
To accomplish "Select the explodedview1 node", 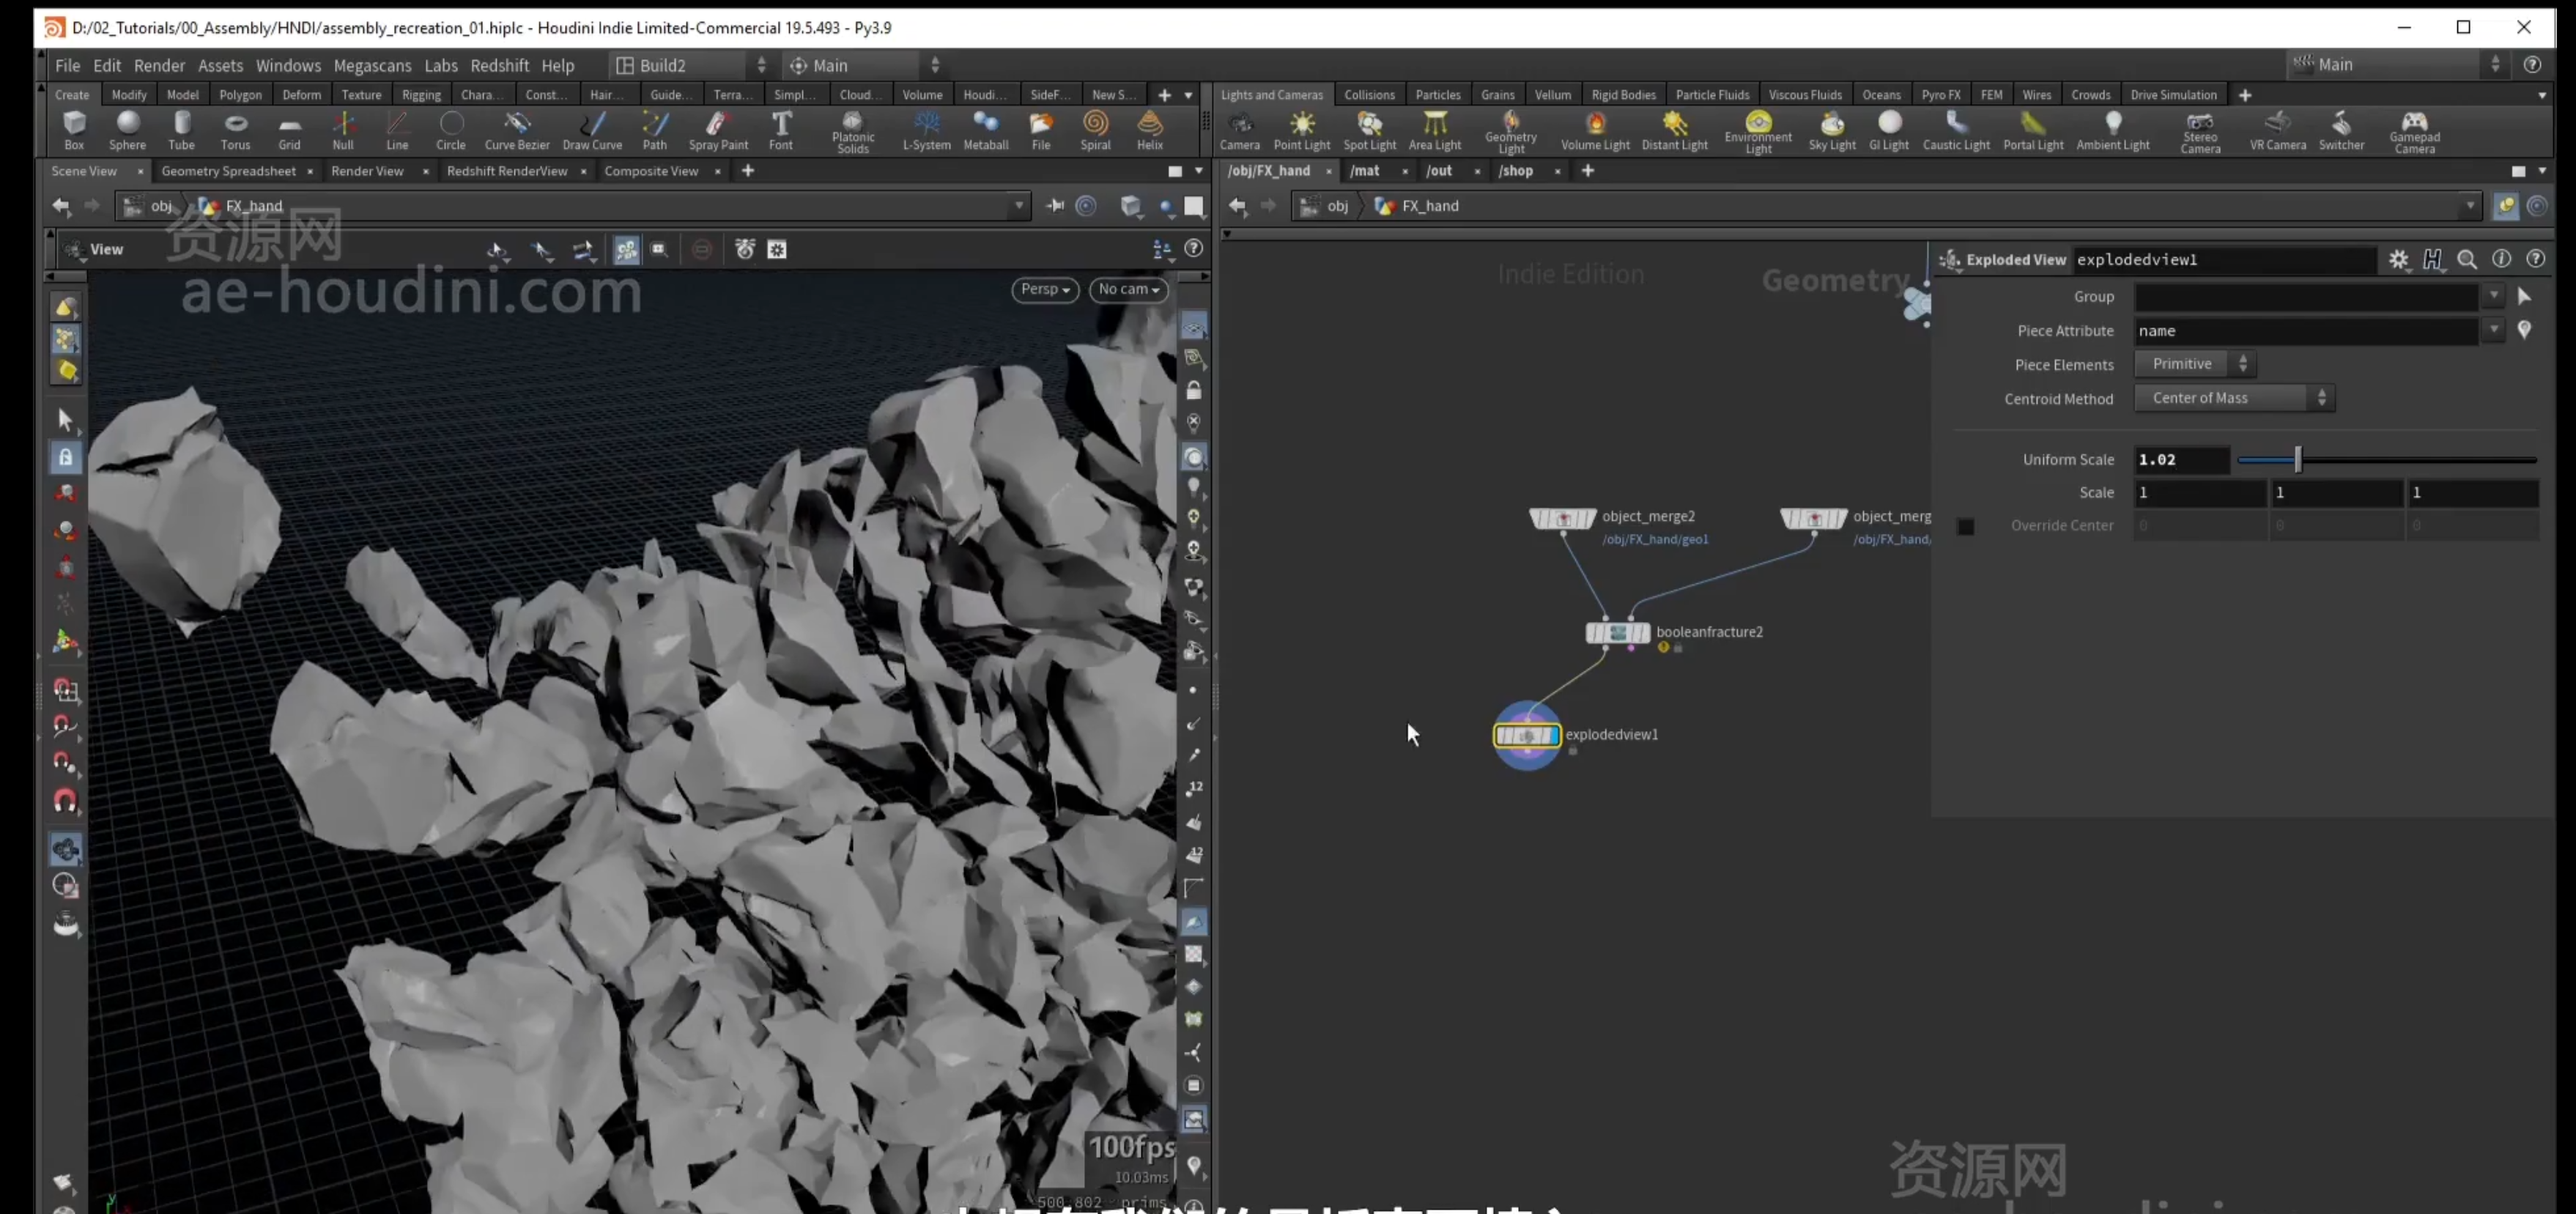I will 1526,735.
